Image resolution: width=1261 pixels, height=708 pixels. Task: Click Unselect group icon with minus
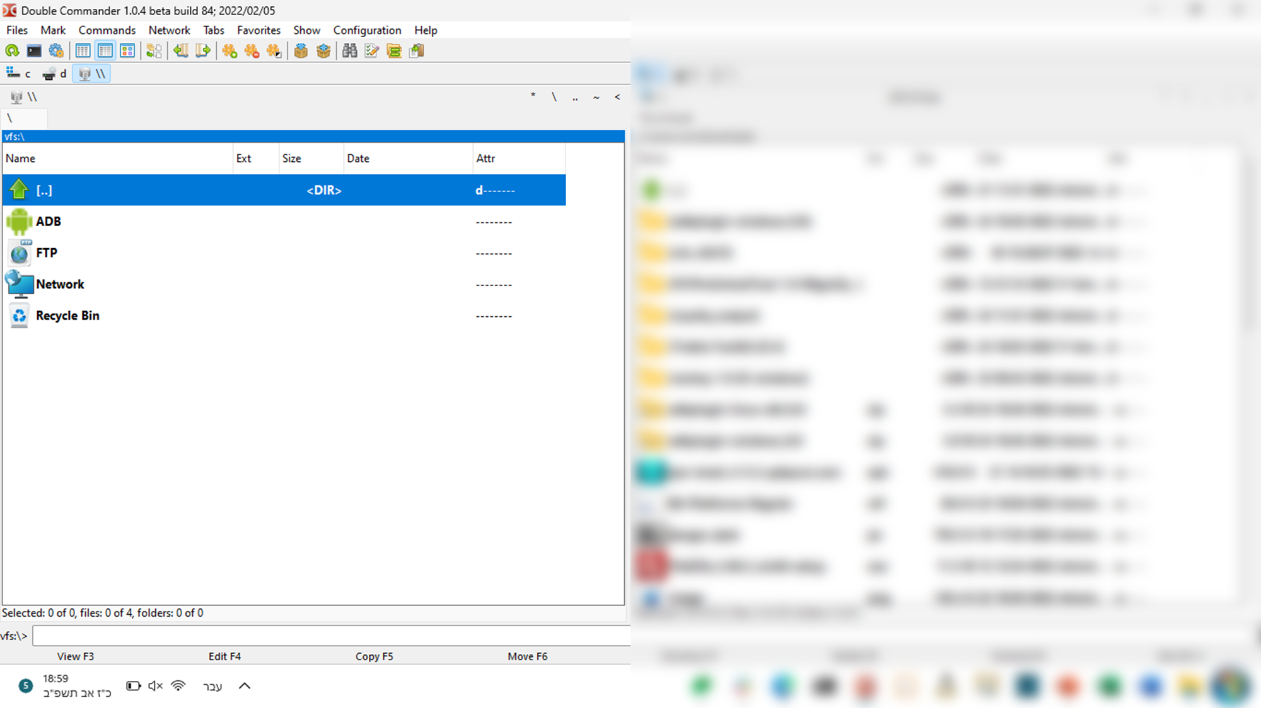252,51
